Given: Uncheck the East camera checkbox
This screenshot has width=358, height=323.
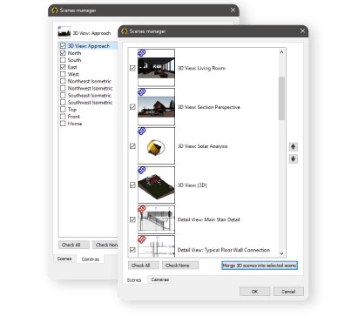Looking at the screenshot, I should point(63,67).
